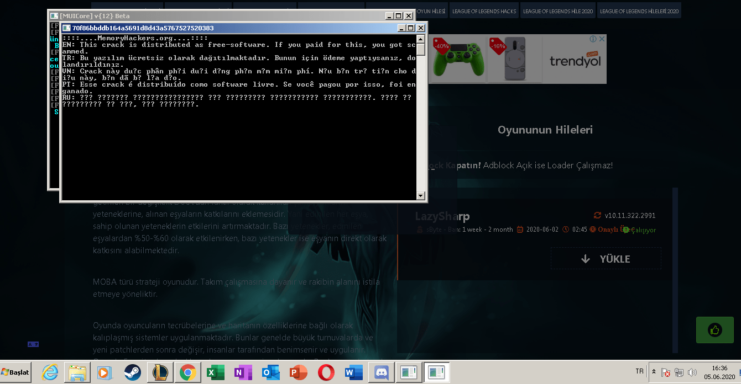Show hidden tray icons arrow
Screen dimensions: 741x384
coord(654,372)
